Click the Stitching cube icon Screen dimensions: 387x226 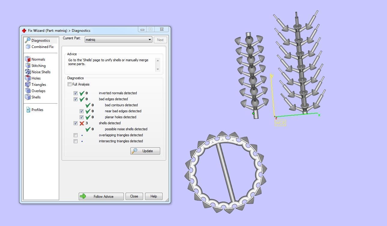[x=28, y=65]
